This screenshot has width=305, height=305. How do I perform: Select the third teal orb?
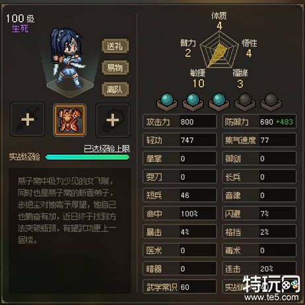click(219, 102)
